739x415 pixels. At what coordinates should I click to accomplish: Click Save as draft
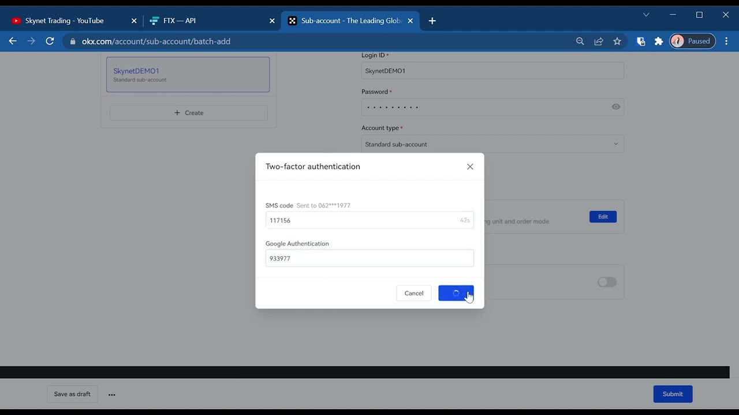(72, 394)
